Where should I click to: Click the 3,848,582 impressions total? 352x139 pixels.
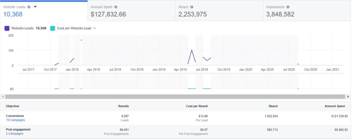(280, 14)
